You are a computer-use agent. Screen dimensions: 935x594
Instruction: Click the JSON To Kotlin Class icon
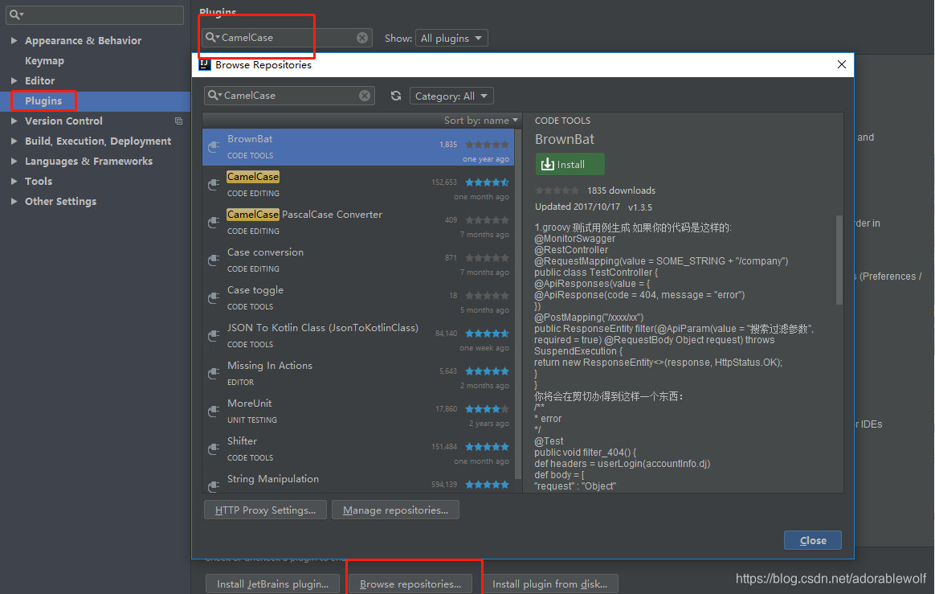(x=214, y=335)
